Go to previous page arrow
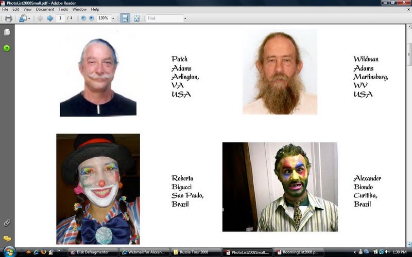Image resolution: width=412 pixels, height=257 pixels. (x=40, y=19)
